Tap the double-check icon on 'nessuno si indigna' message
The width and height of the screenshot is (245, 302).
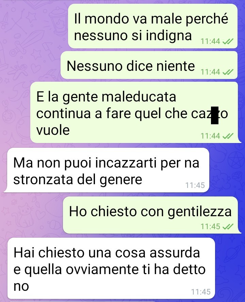pyautogui.click(x=228, y=41)
